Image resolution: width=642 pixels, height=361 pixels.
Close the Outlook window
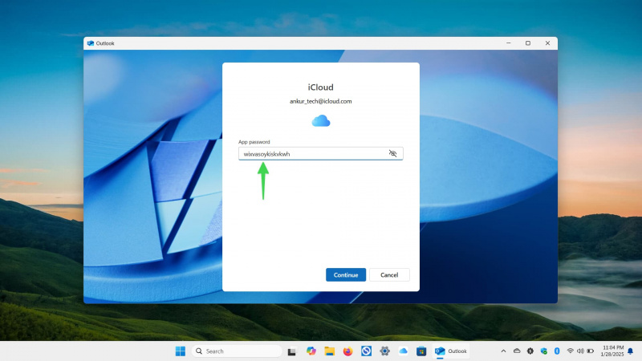547,43
